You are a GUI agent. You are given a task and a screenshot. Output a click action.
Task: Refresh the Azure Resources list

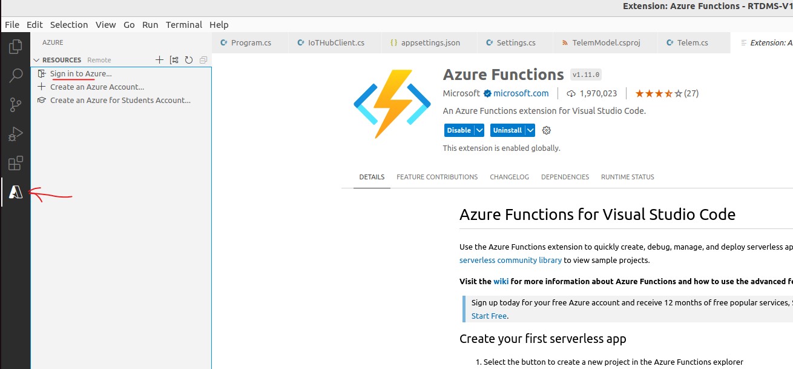189,60
